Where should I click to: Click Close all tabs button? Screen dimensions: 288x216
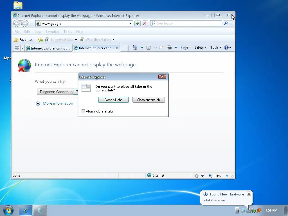pyautogui.click(x=113, y=100)
